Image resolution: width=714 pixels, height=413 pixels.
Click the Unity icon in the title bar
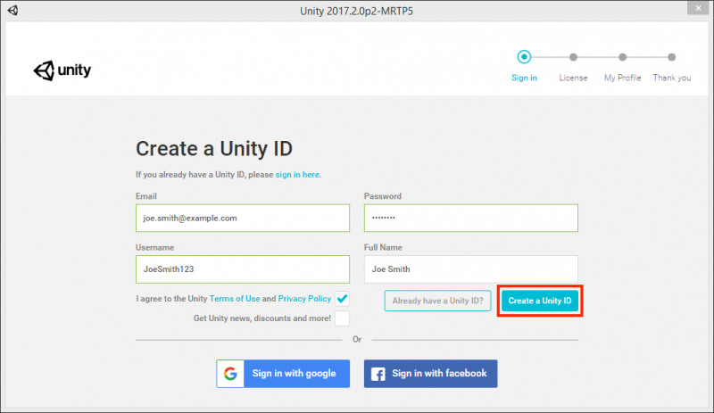12,10
